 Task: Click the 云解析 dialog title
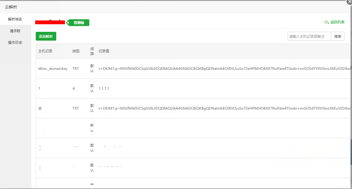pyautogui.click(x=11, y=7)
